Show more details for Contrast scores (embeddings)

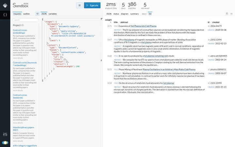18,58
